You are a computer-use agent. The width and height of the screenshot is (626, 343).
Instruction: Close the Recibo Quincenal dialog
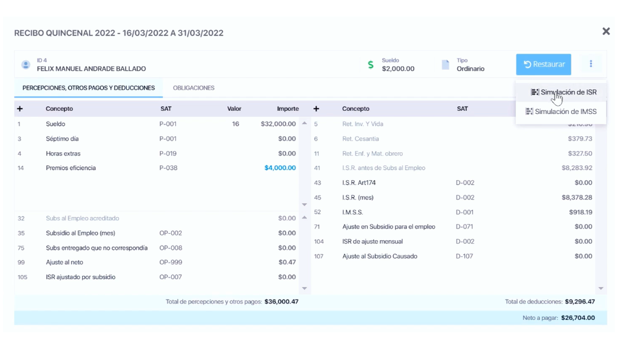[605, 31]
